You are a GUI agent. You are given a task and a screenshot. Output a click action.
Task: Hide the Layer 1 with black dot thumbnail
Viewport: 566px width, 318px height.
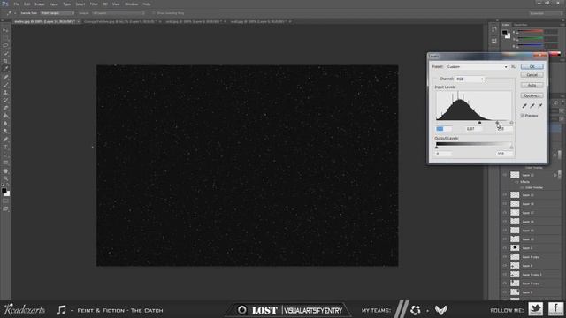tap(505, 248)
